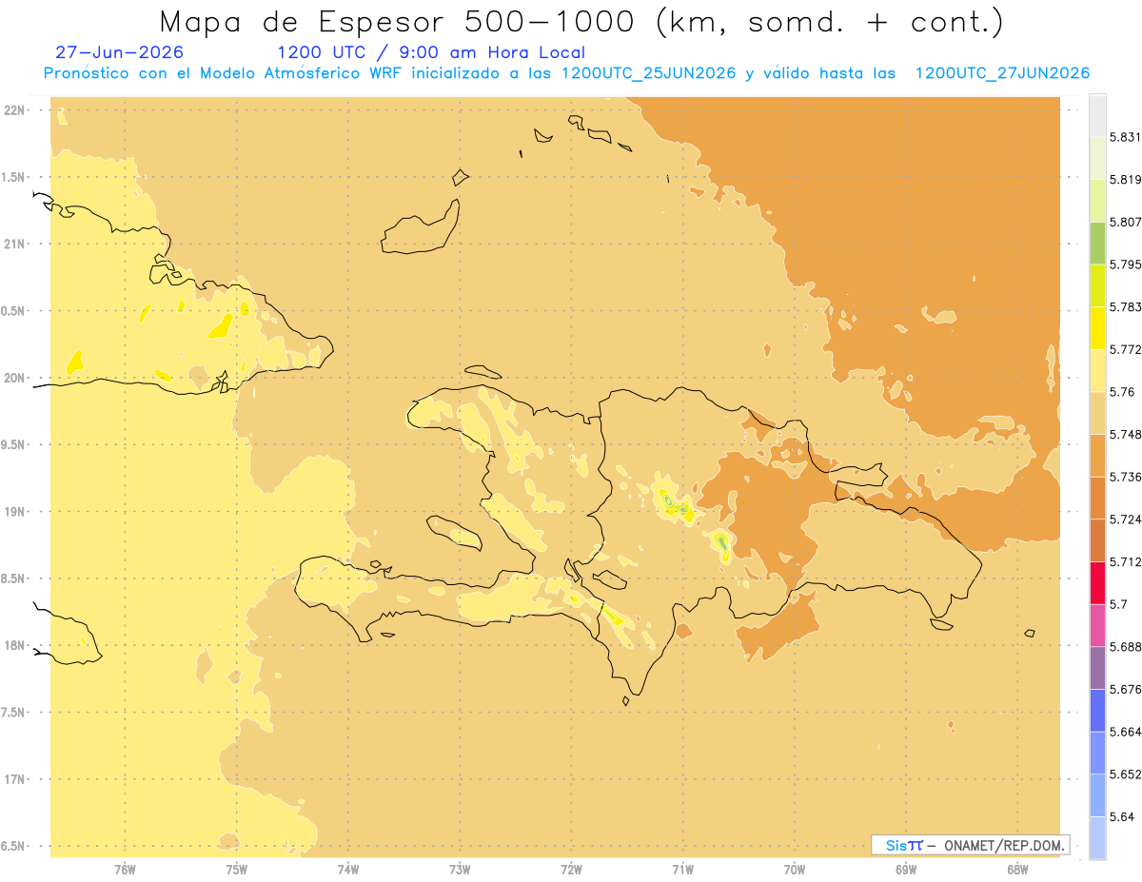This screenshot has width=1142, height=882.
Task: Click the longitude label 74W
Action: [x=348, y=870]
